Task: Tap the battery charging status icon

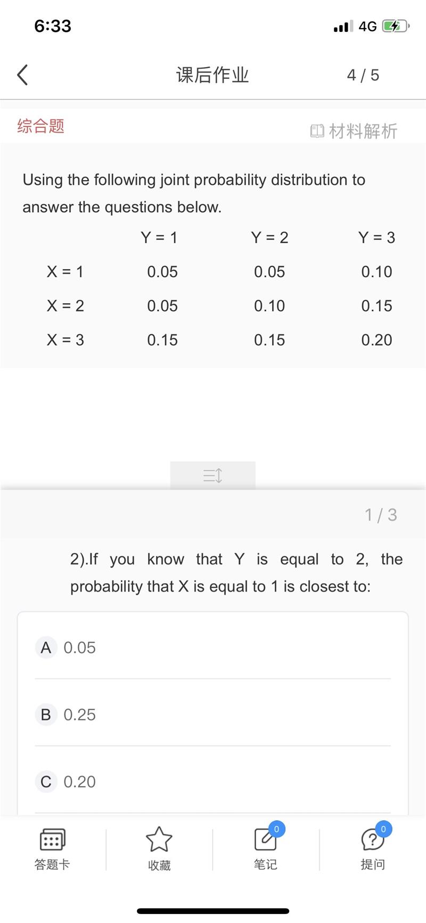Action: 395,26
